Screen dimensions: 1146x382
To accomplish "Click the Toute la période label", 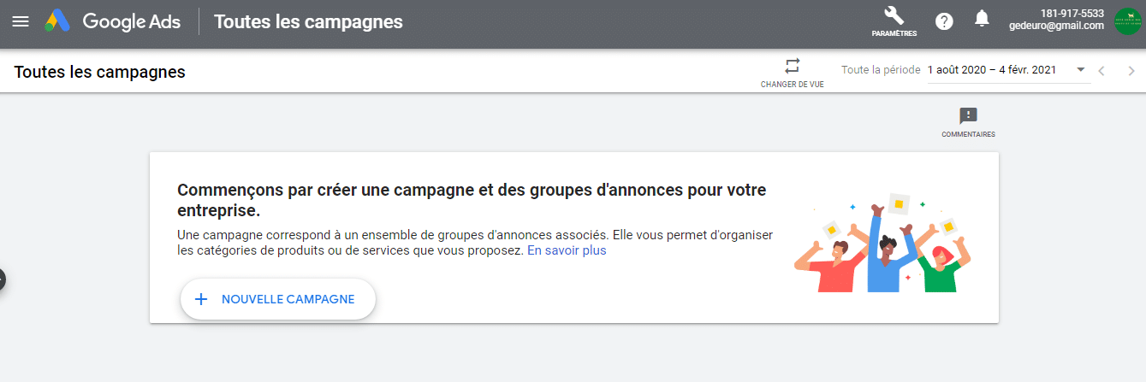I will [x=881, y=70].
